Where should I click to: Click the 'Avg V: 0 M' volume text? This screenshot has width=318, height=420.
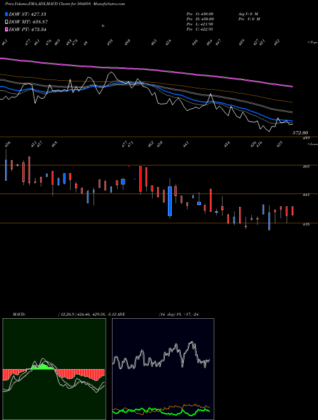[248, 14]
